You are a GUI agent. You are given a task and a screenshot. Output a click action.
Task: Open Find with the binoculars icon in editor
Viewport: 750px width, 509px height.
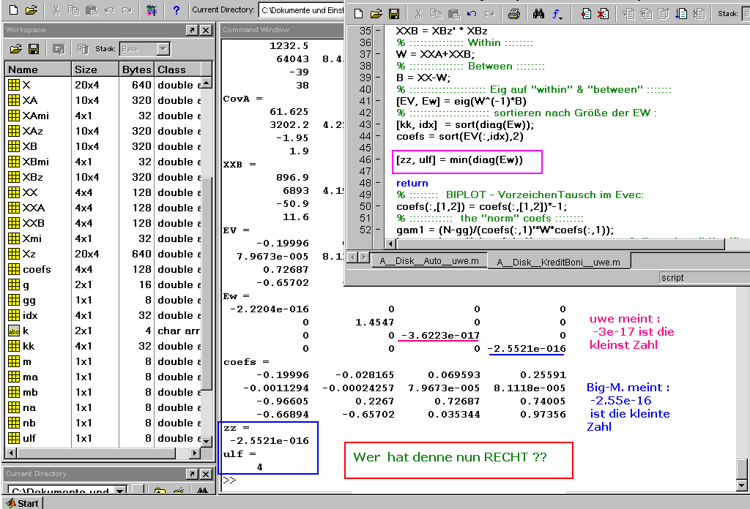click(x=538, y=14)
